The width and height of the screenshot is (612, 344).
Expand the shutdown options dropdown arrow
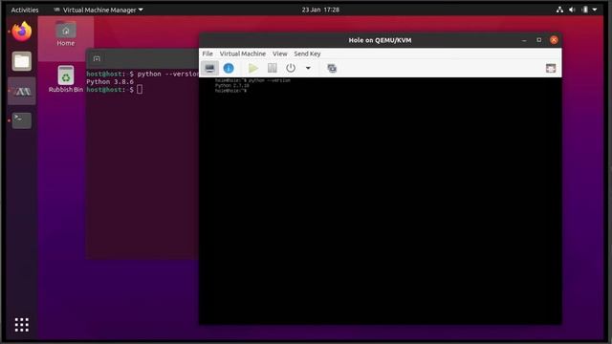click(308, 68)
